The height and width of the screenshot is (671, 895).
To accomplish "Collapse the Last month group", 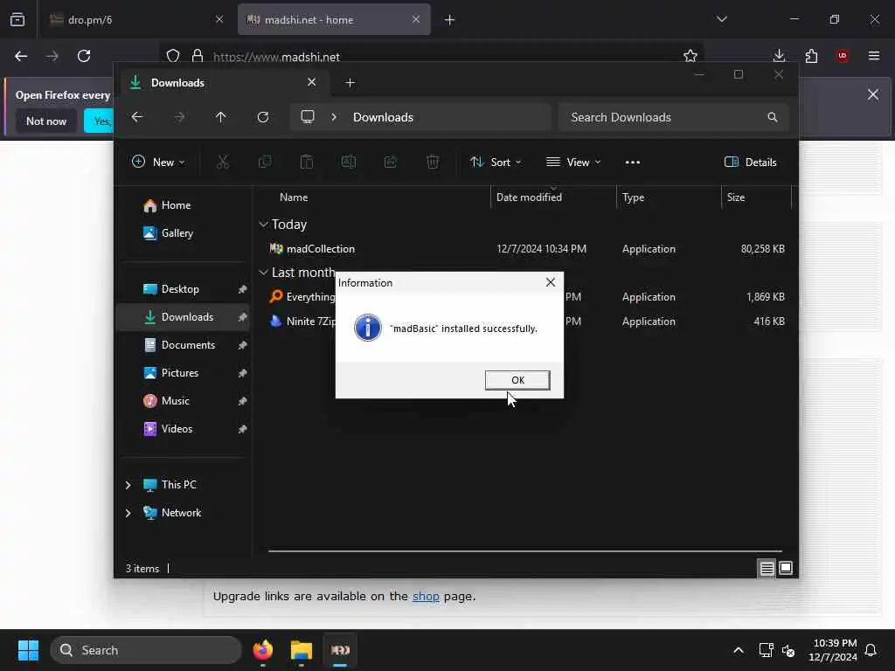I will click(x=263, y=273).
